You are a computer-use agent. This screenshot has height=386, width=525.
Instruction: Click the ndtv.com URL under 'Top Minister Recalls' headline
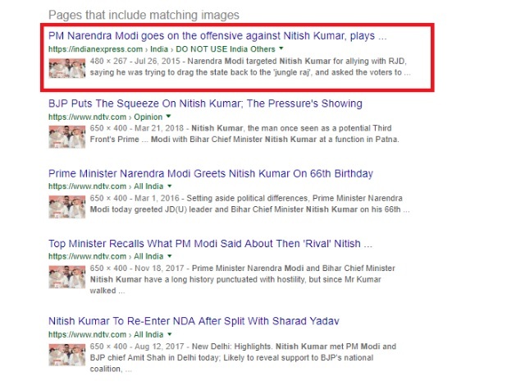tap(106, 256)
